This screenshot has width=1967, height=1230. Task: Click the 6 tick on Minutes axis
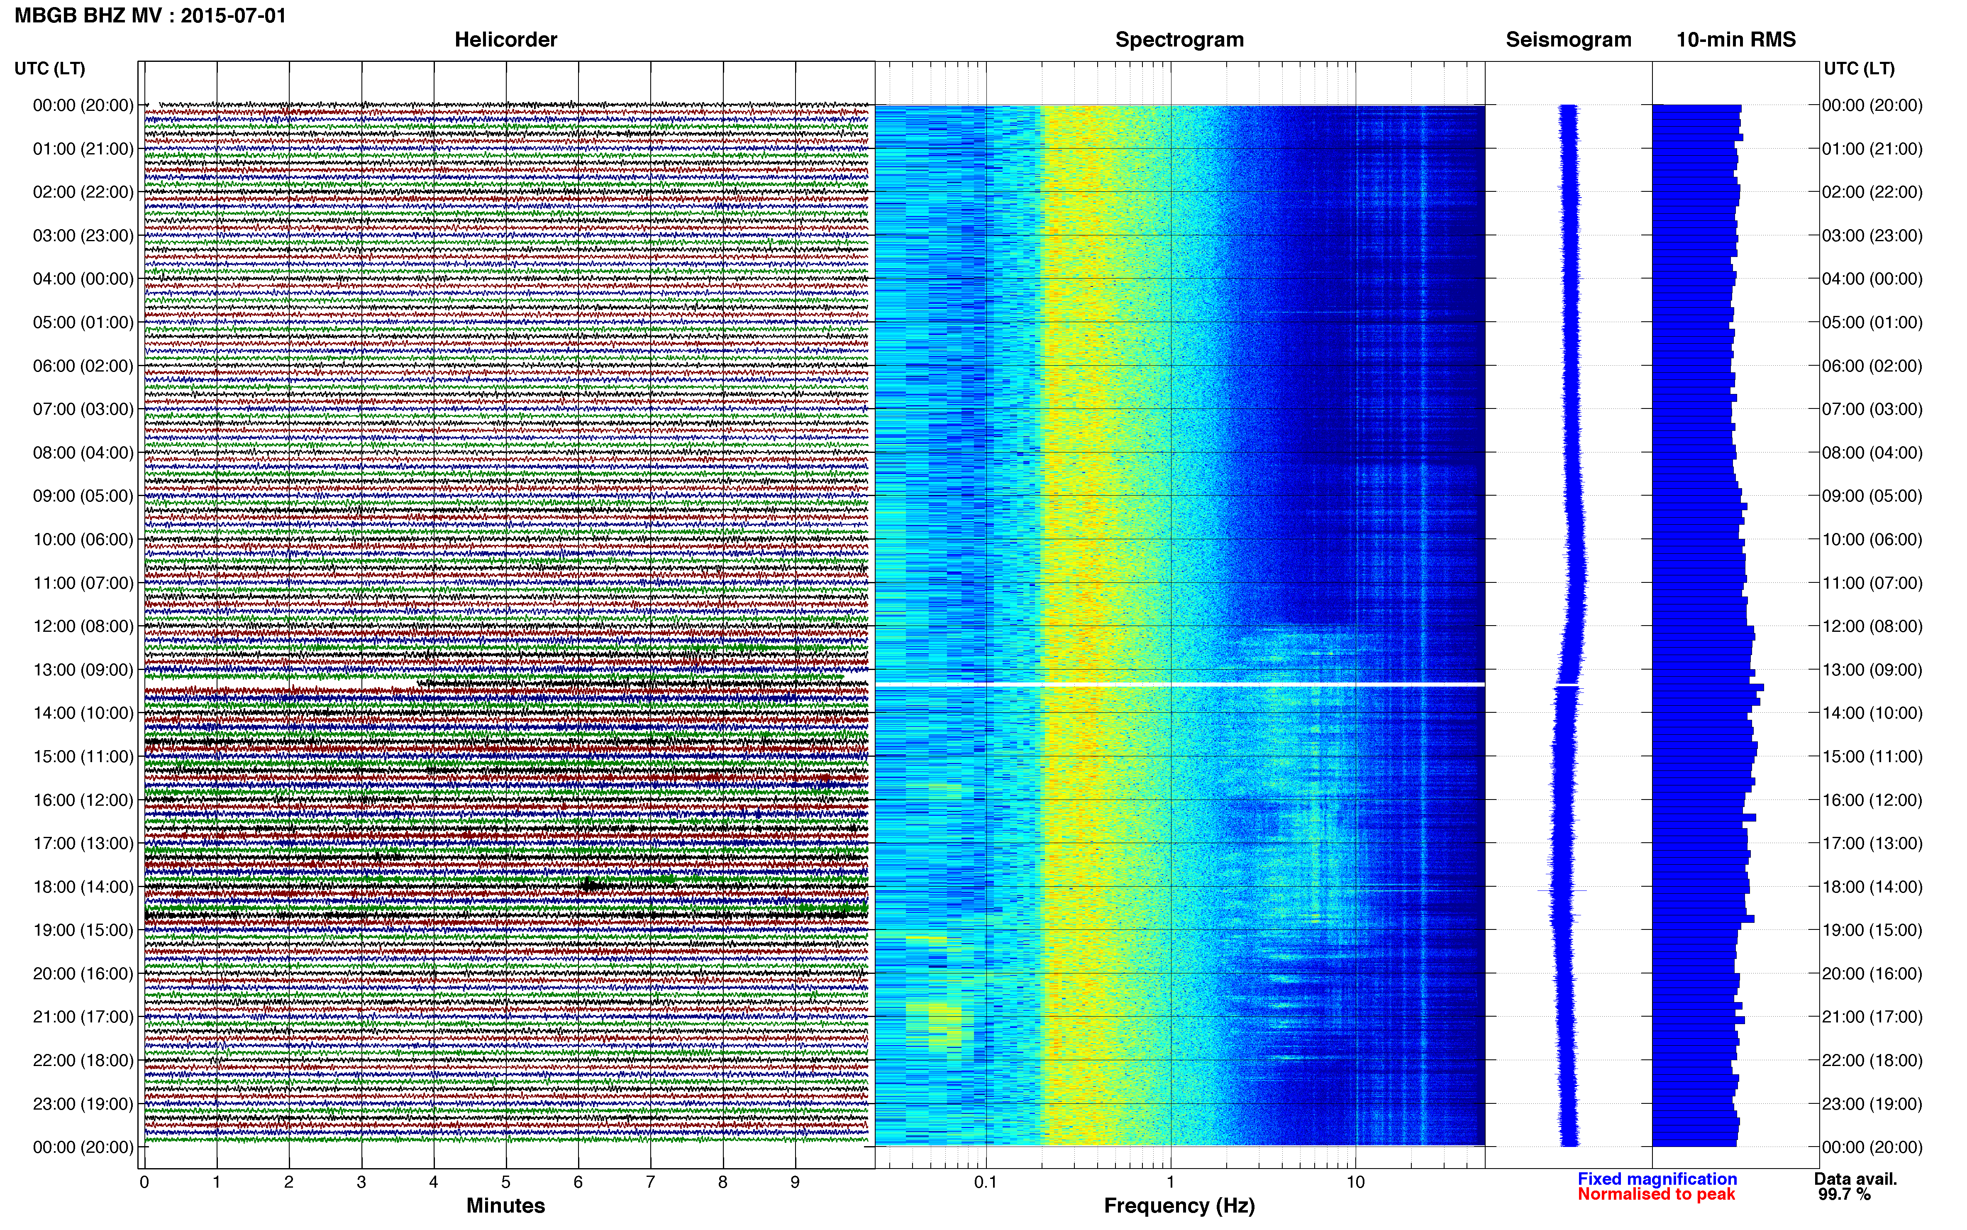coord(578,1182)
